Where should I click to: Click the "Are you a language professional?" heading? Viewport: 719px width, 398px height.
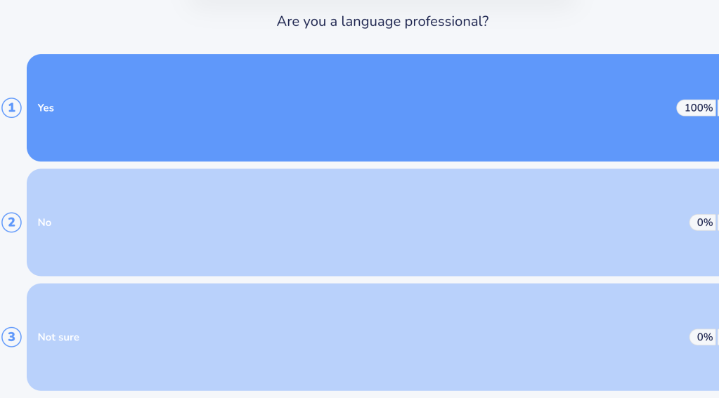pyautogui.click(x=382, y=21)
